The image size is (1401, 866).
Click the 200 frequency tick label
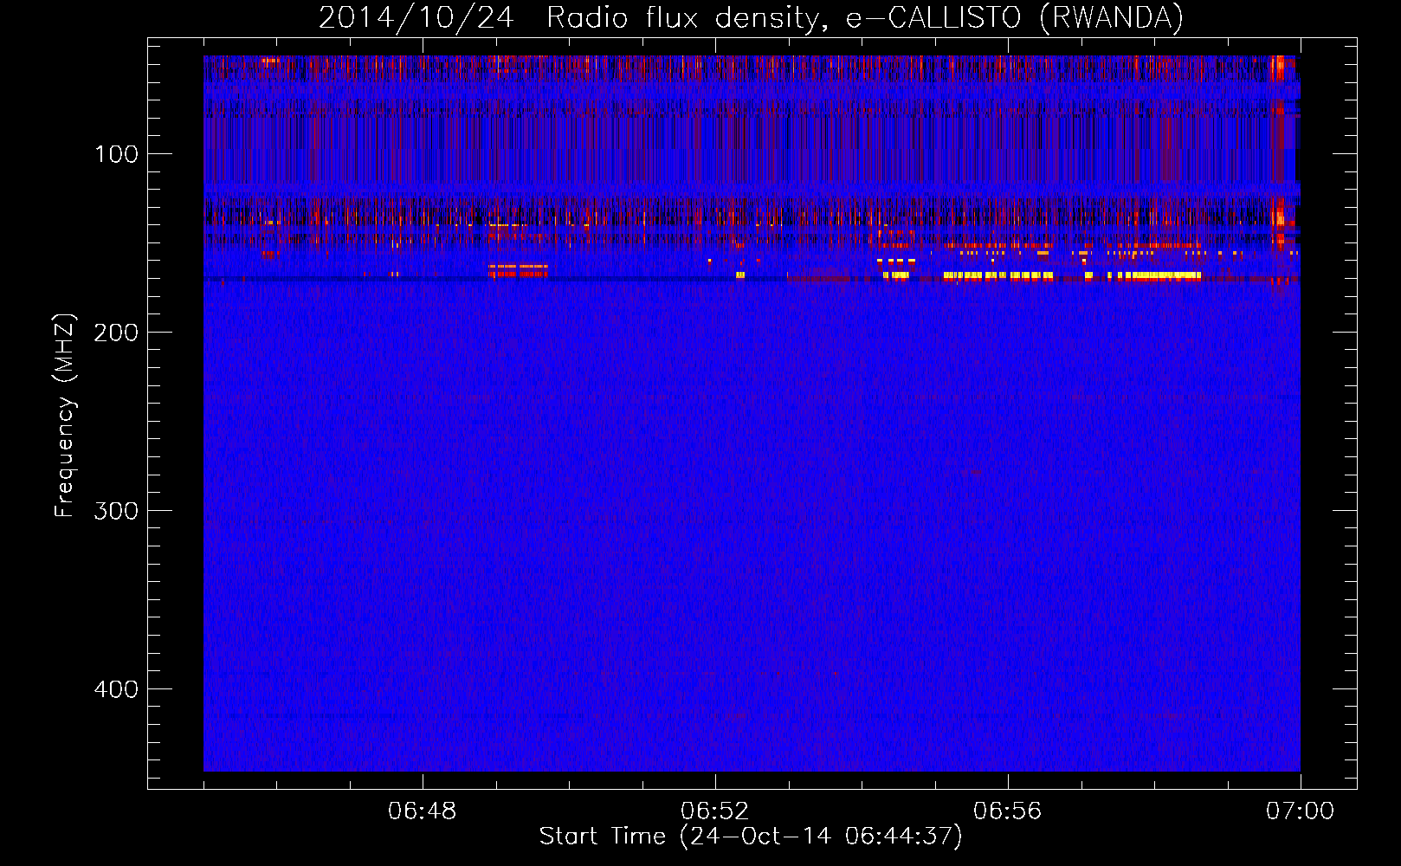coord(116,333)
